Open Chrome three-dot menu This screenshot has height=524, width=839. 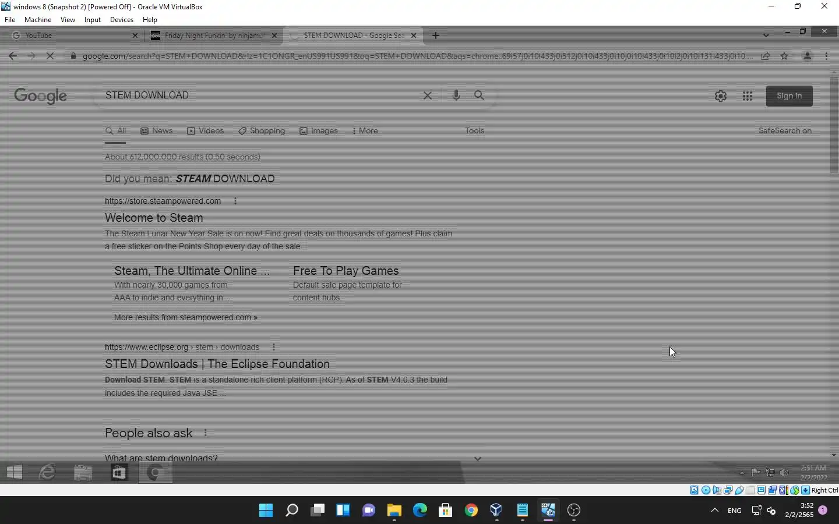click(x=826, y=56)
